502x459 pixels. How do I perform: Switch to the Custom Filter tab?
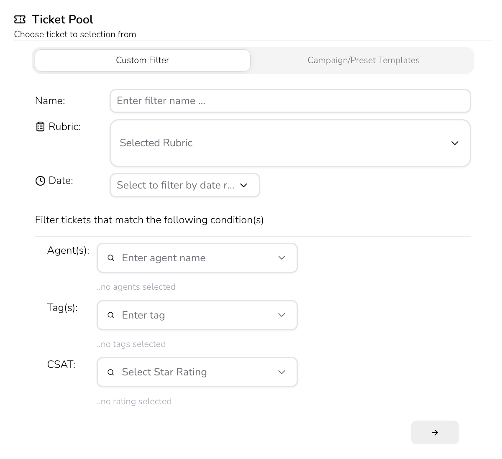click(x=143, y=60)
